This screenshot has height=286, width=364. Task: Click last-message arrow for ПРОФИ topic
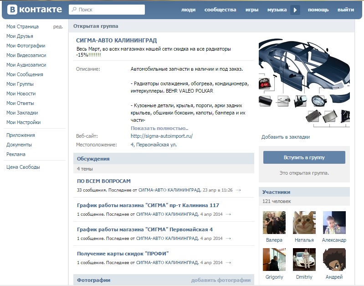[228, 263]
